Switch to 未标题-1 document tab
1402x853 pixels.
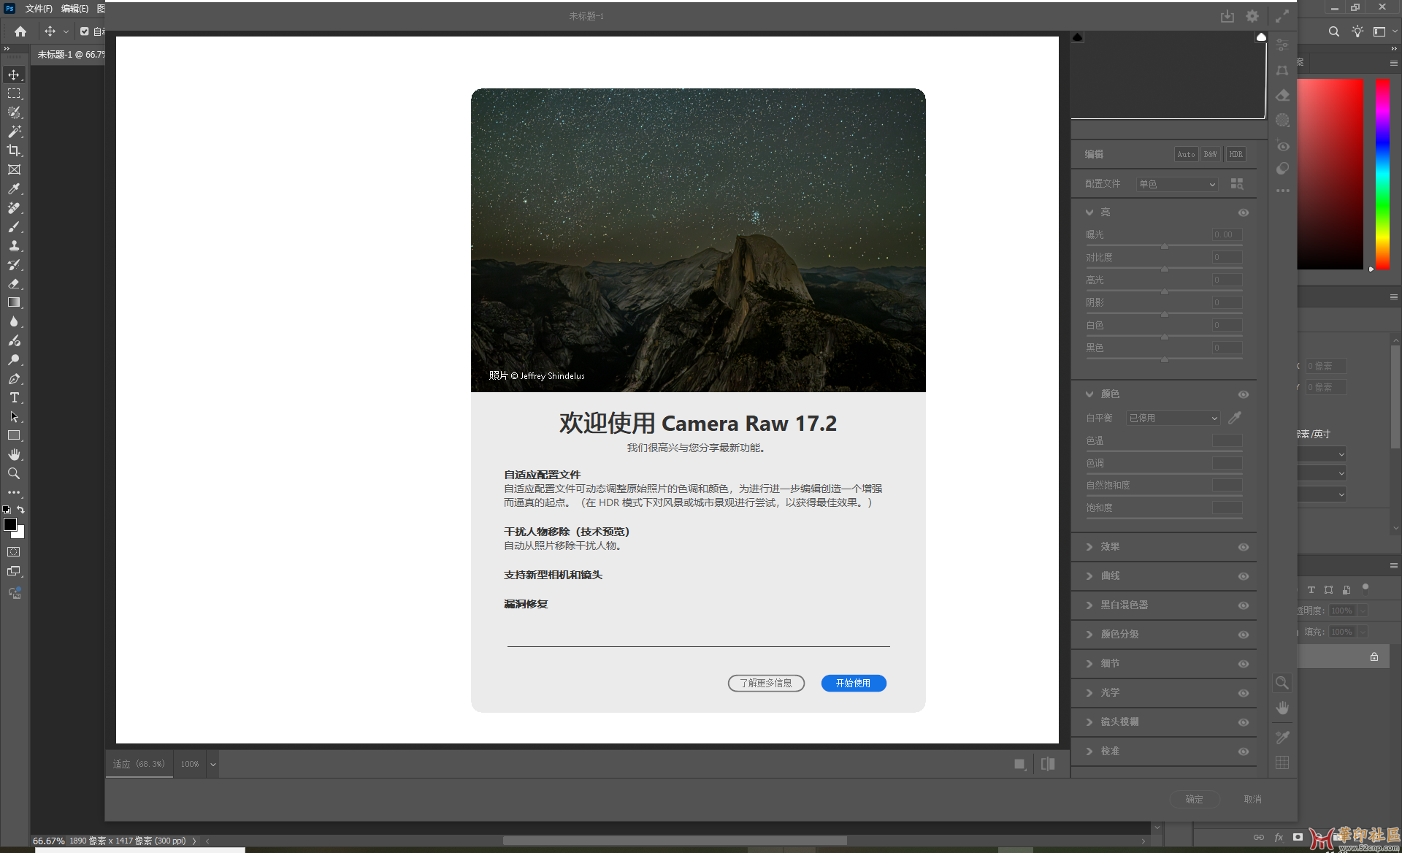click(71, 55)
